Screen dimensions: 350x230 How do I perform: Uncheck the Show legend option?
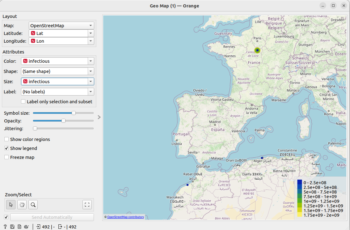pyautogui.click(x=6, y=148)
